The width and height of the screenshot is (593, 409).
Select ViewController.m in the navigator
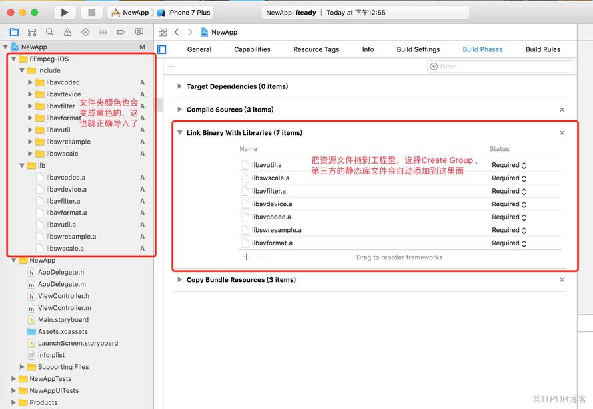(64, 307)
